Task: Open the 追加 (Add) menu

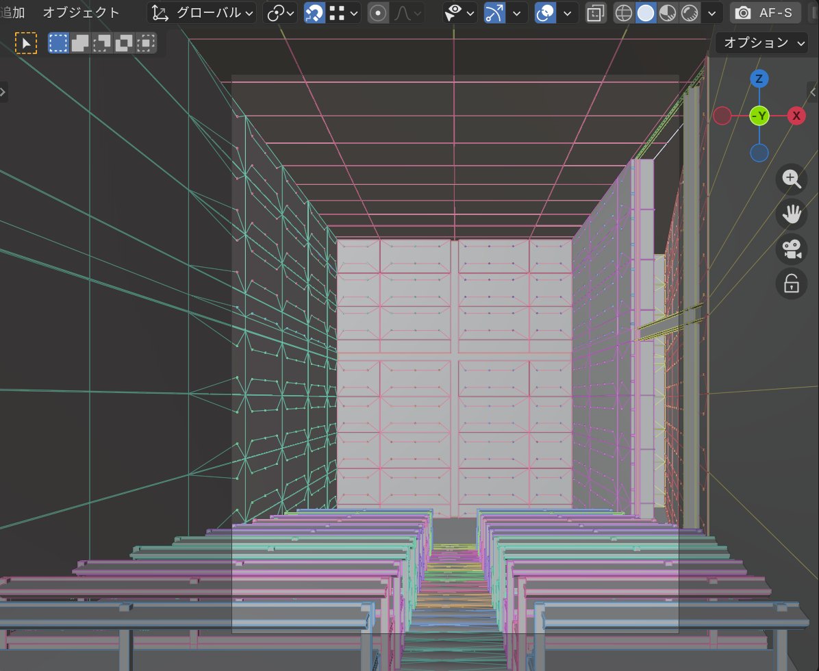Action: click(12, 12)
